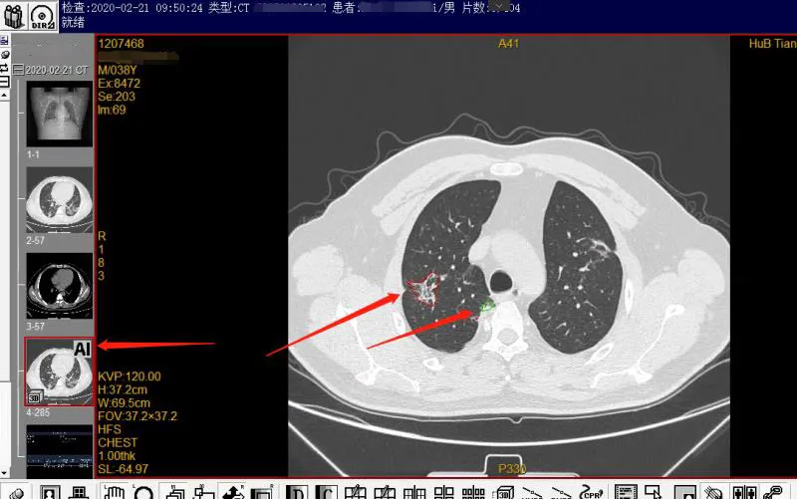Select the AI series thumbnail 4-285
The height and width of the screenshot is (499, 797).
pyautogui.click(x=59, y=371)
